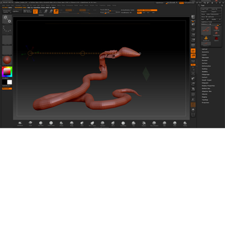Screen dimensions: 225x225
Task: Expand the Masking sub-palette
Action: [205, 69]
